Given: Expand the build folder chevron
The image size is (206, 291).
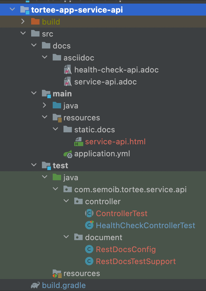Looking at the screenshot, I should 23,22.
